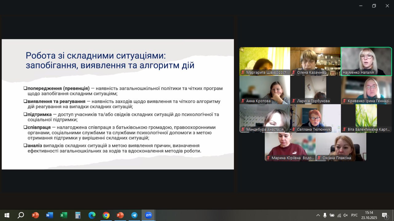Open the Windows Start menu
Image resolution: width=394 pixels, height=221 pixels.
[7, 215]
